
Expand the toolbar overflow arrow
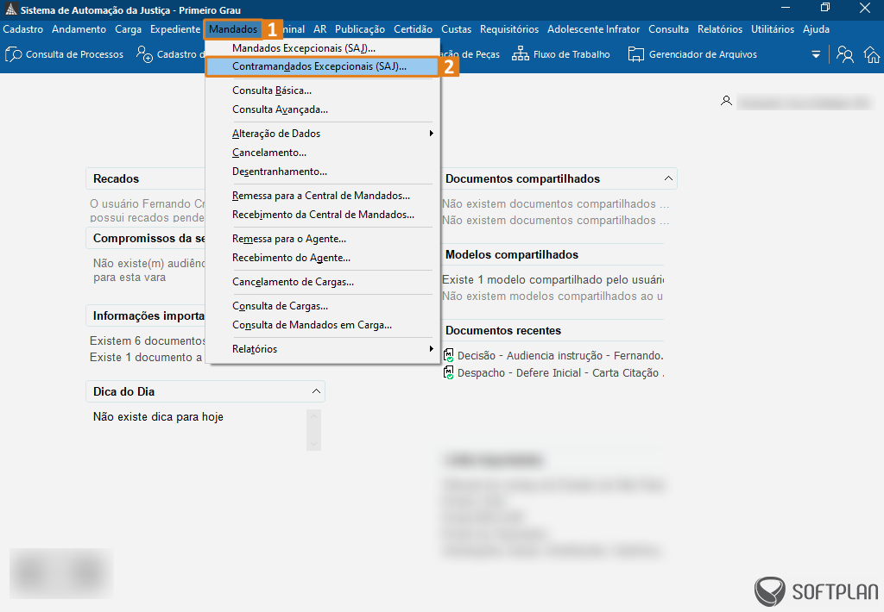click(x=815, y=54)
